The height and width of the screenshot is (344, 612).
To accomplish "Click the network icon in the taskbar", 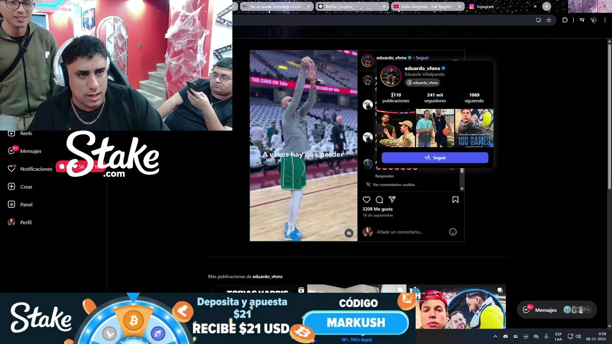I will (x=570, y=336).
